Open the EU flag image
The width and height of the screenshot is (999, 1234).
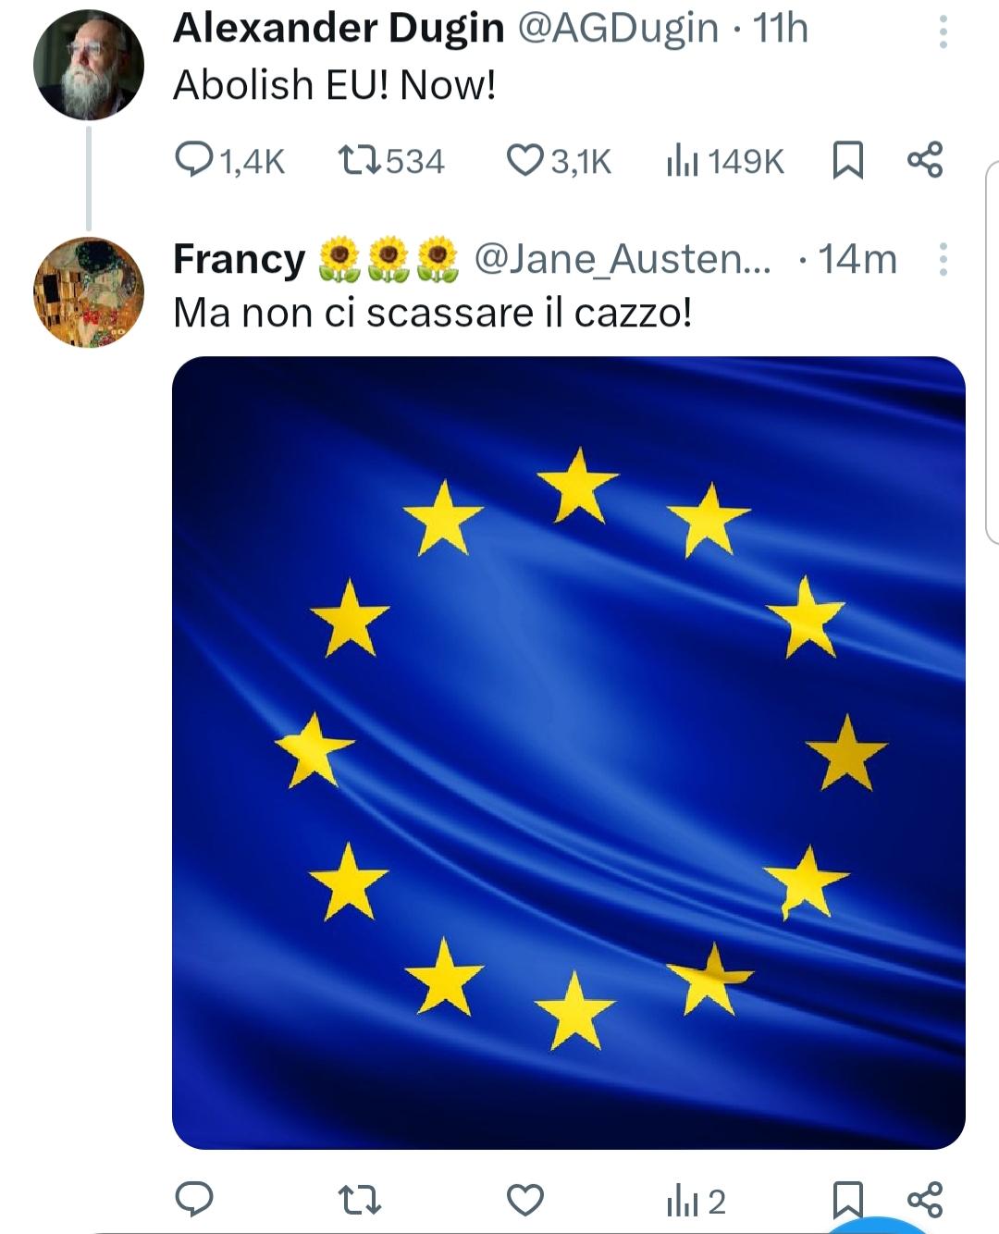click(569, 753)
